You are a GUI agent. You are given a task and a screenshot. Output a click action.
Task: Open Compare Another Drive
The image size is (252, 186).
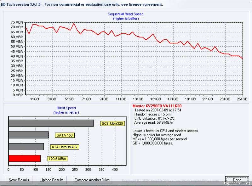92,180
